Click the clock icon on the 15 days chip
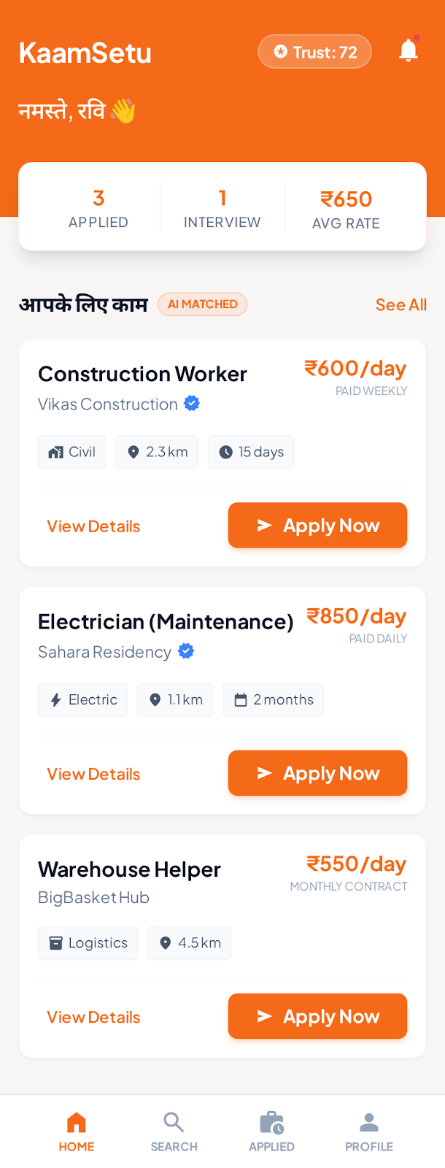The width and height of the screenshot is (445, 1168). (x=225, y=452)
